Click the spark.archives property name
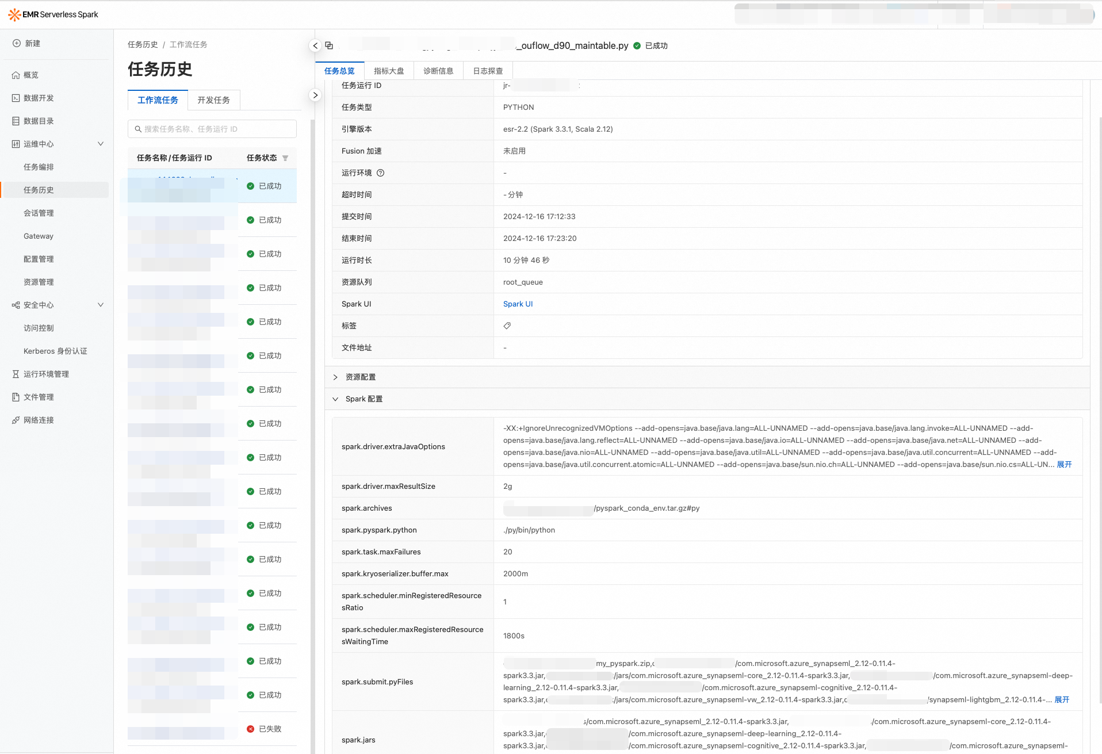This screenshot has height=754, width=1102. [366, 508]
